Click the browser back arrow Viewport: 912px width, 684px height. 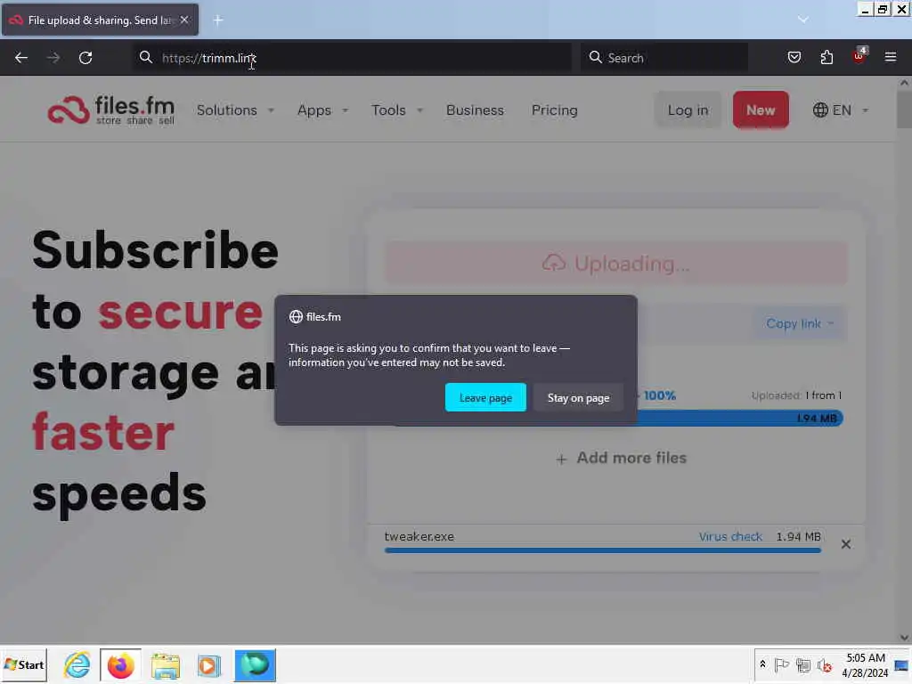click(x=21, y=58)
